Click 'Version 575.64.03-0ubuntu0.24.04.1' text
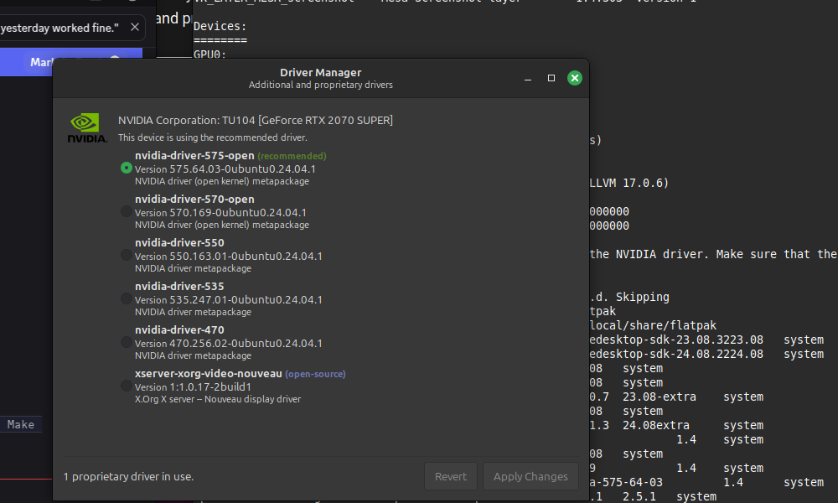Screen dimensions: 838x503 point(225,169)
